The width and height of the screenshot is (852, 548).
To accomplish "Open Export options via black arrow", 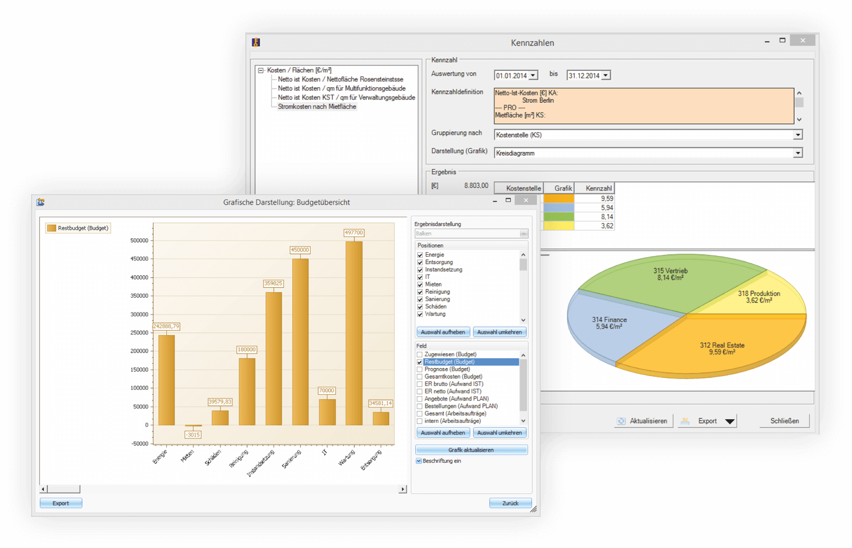I will (x=730, y=422).
